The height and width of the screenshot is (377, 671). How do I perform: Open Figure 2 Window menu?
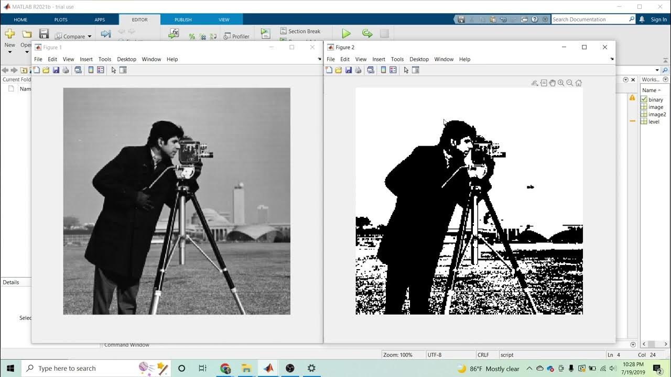(x=444, y=59)
